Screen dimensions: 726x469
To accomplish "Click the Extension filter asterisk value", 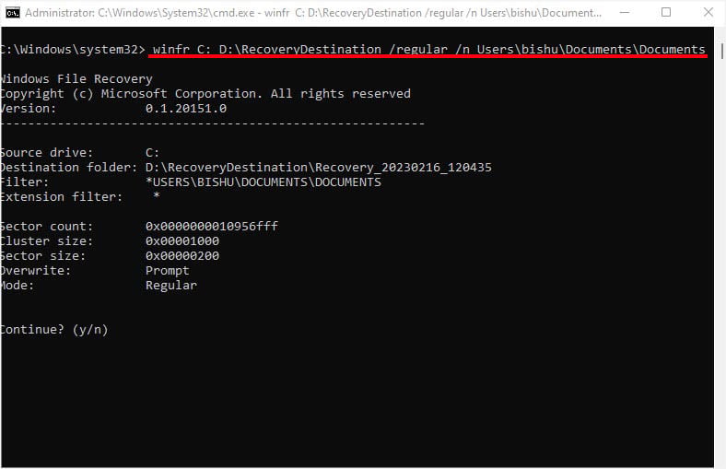I will tap(157, 196).
